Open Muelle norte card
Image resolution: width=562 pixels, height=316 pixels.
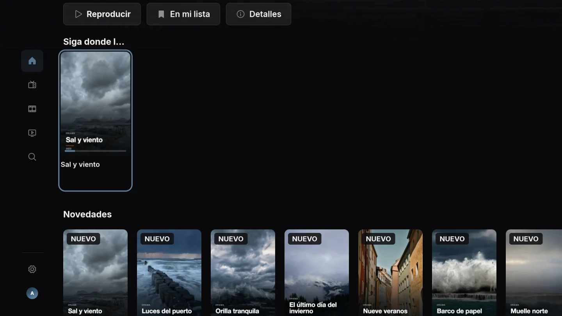(x=534, y=273)
